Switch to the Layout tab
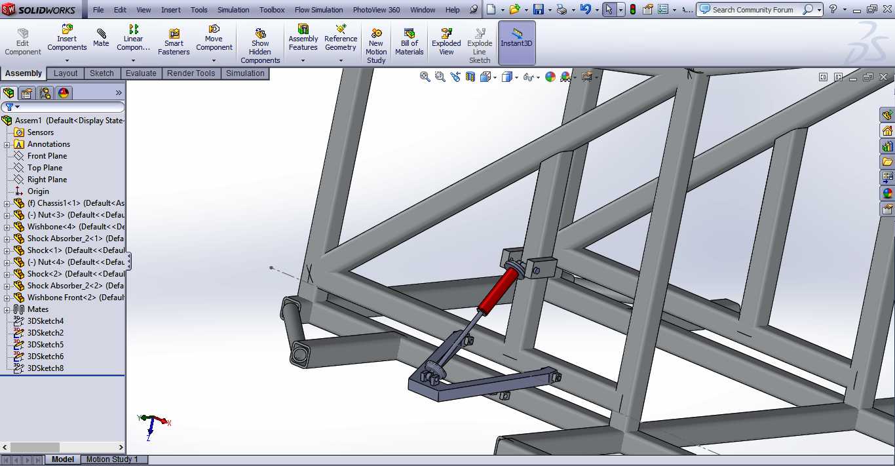The width and height of the screenshot is (895, 466). click(66, 73)
